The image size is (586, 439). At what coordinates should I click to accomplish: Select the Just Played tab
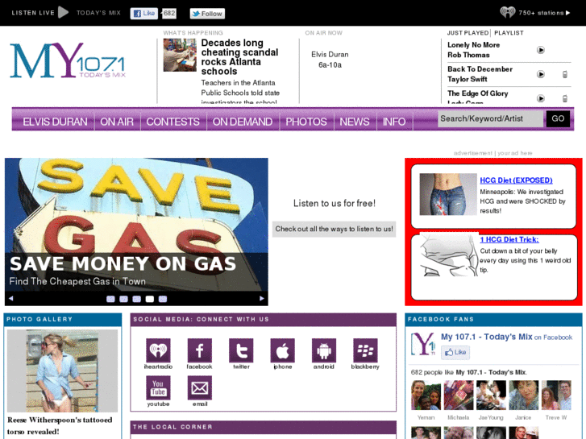point(468,33)
